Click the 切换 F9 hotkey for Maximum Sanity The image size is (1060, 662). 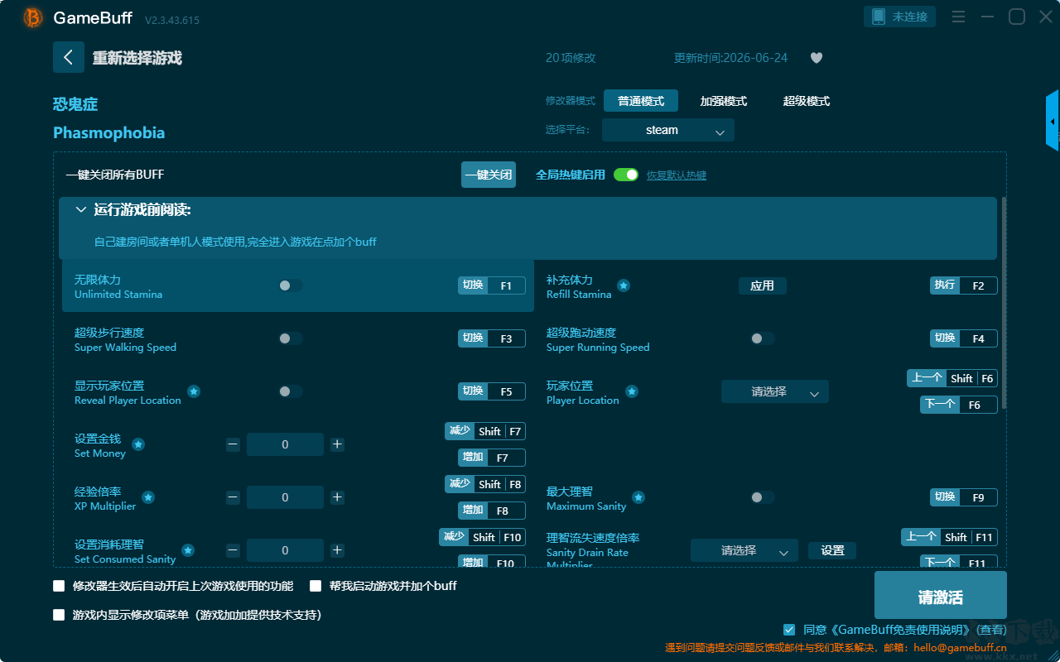(x=964, y=497)
